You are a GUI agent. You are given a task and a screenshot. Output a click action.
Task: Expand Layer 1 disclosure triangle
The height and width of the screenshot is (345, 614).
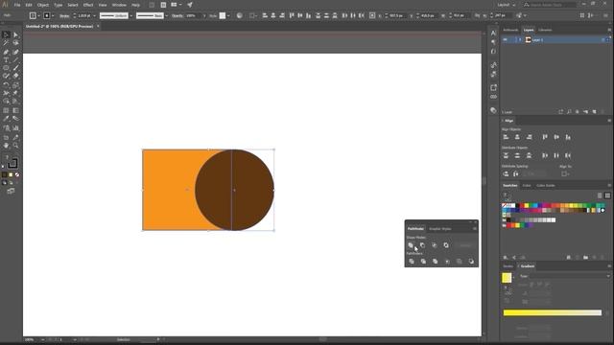520,40
